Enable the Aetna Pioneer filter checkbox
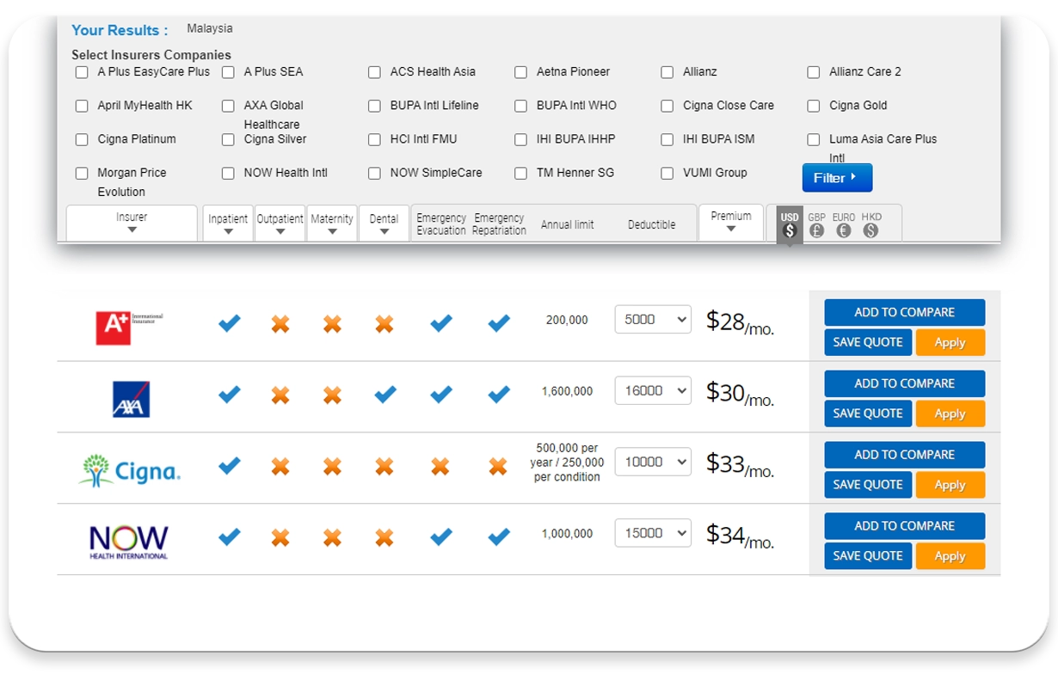Image resolution: width=1058 pixels, height=680 pixels. coord(520,72)
